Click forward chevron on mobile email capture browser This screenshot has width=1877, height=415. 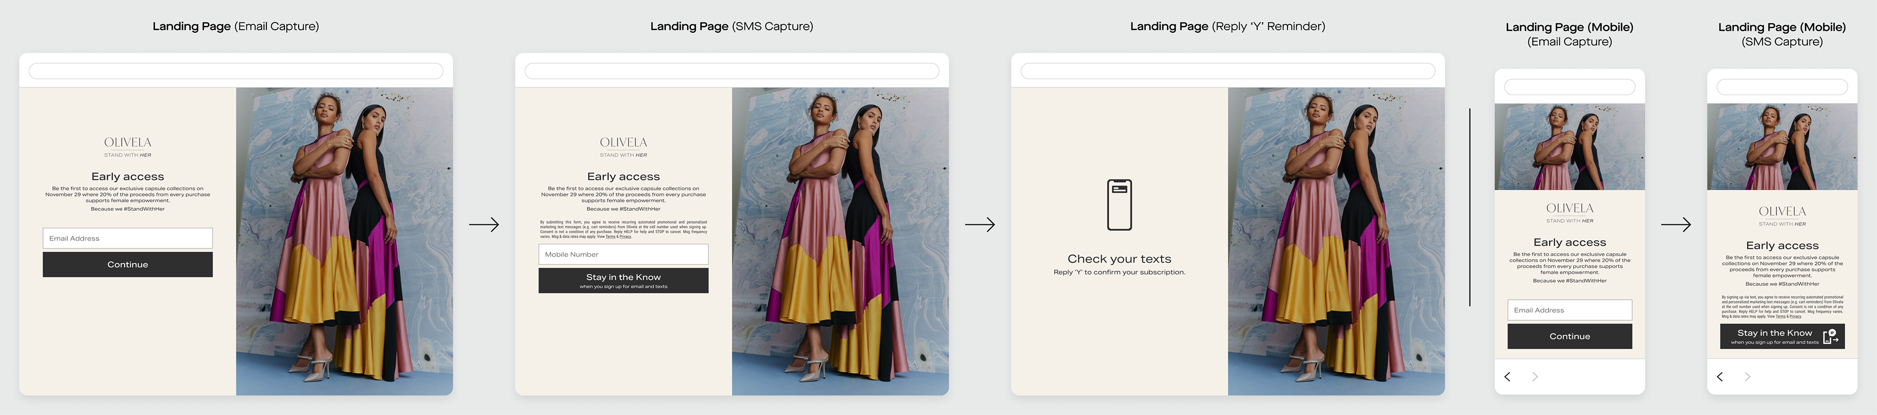[x=1534, y=376]
